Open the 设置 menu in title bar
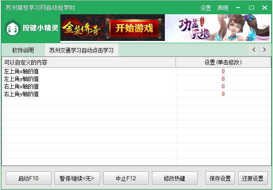The image size is (273, 190). [x=206, y=8]
